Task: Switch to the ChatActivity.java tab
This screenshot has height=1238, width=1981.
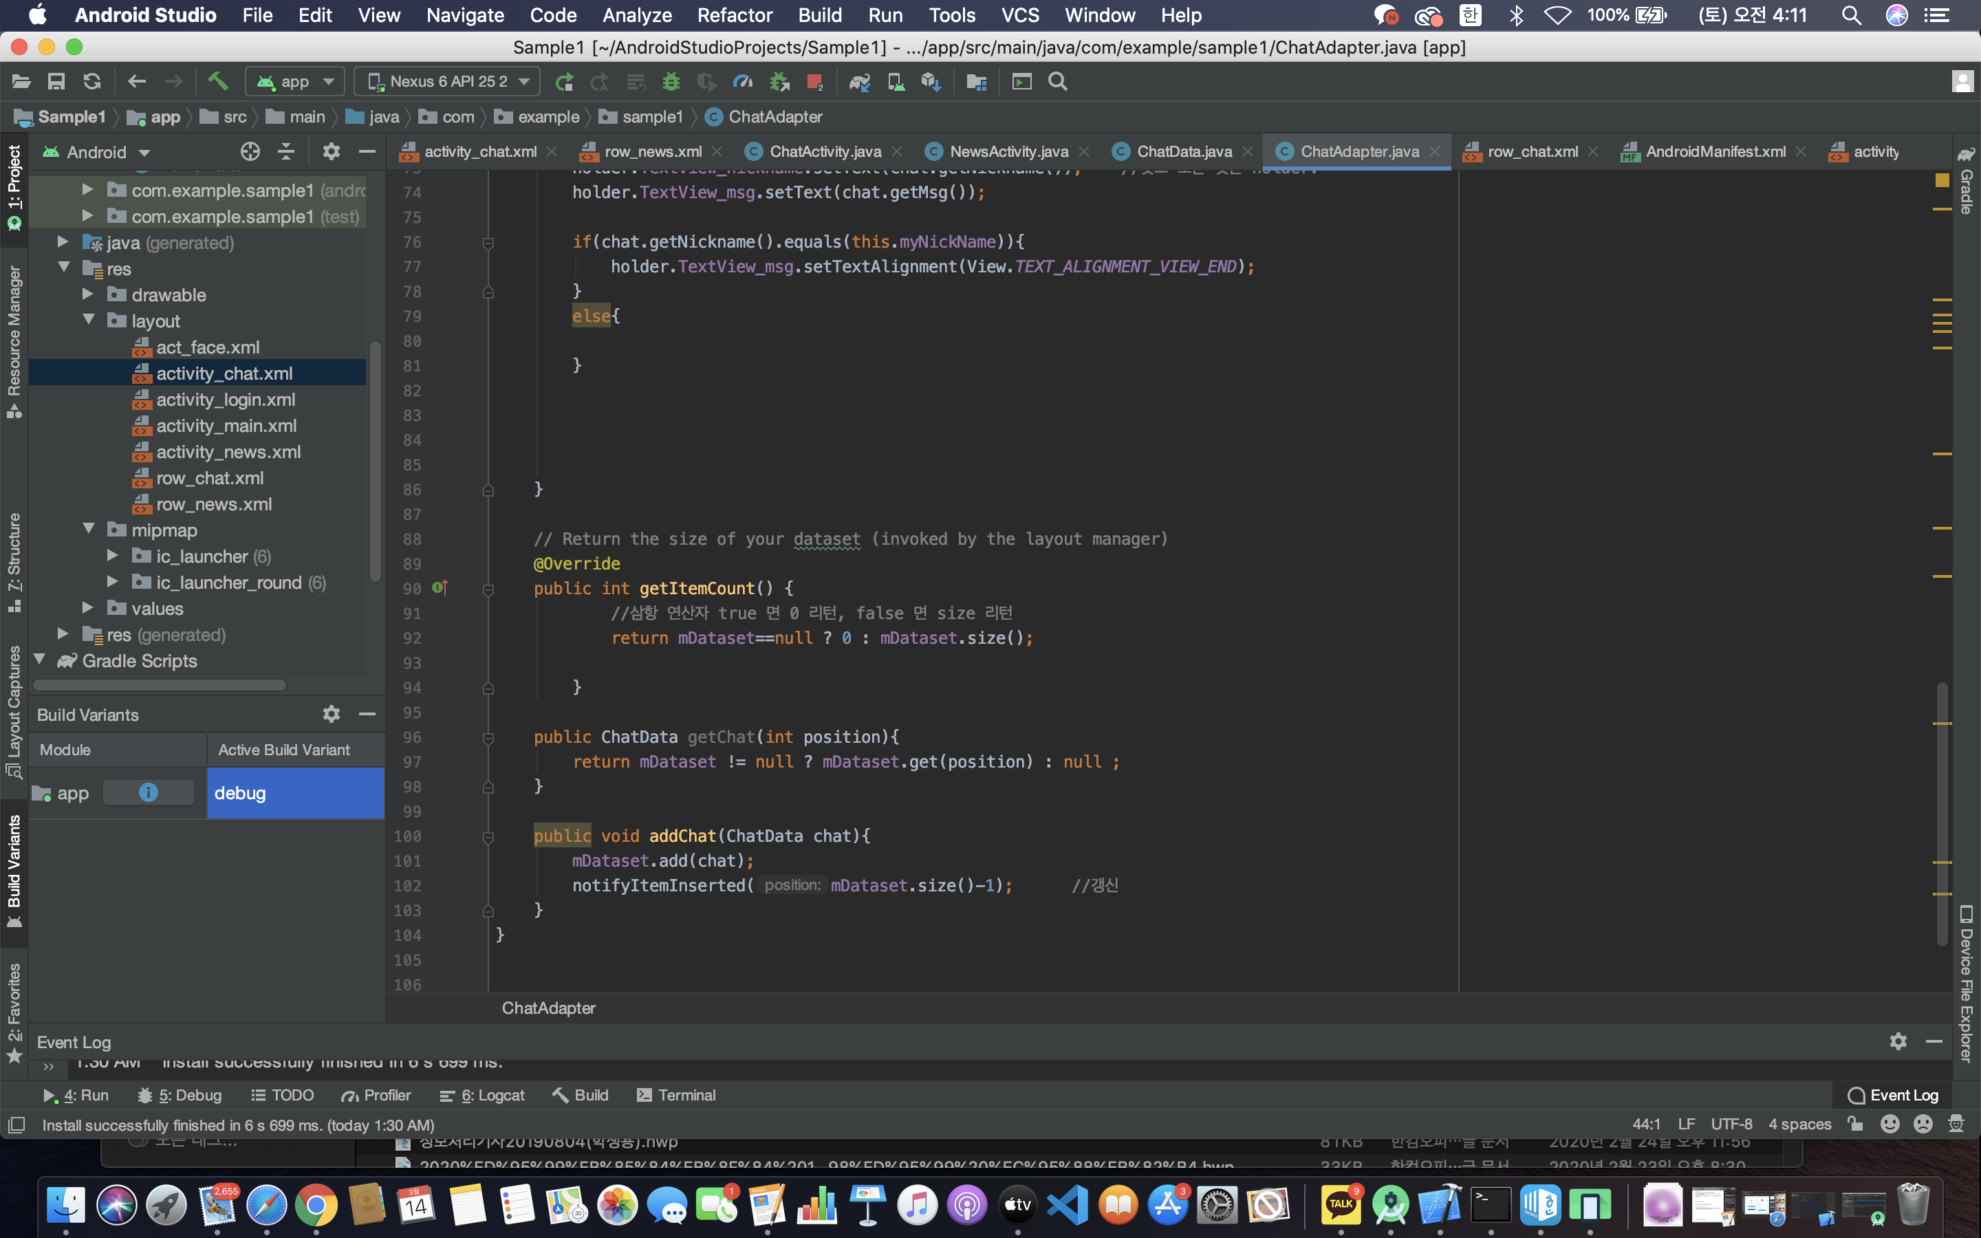Action: click(824, 151)
